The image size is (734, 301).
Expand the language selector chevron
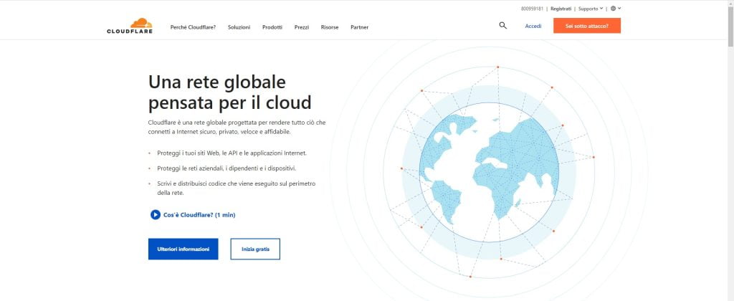coord(619,9)
